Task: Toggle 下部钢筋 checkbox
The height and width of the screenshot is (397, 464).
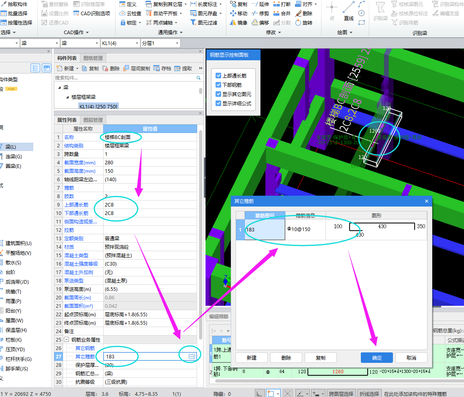Action: point(218,85)
